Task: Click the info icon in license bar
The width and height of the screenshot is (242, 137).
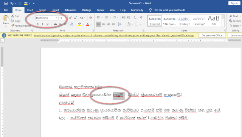Action: [x=4, y=35]
